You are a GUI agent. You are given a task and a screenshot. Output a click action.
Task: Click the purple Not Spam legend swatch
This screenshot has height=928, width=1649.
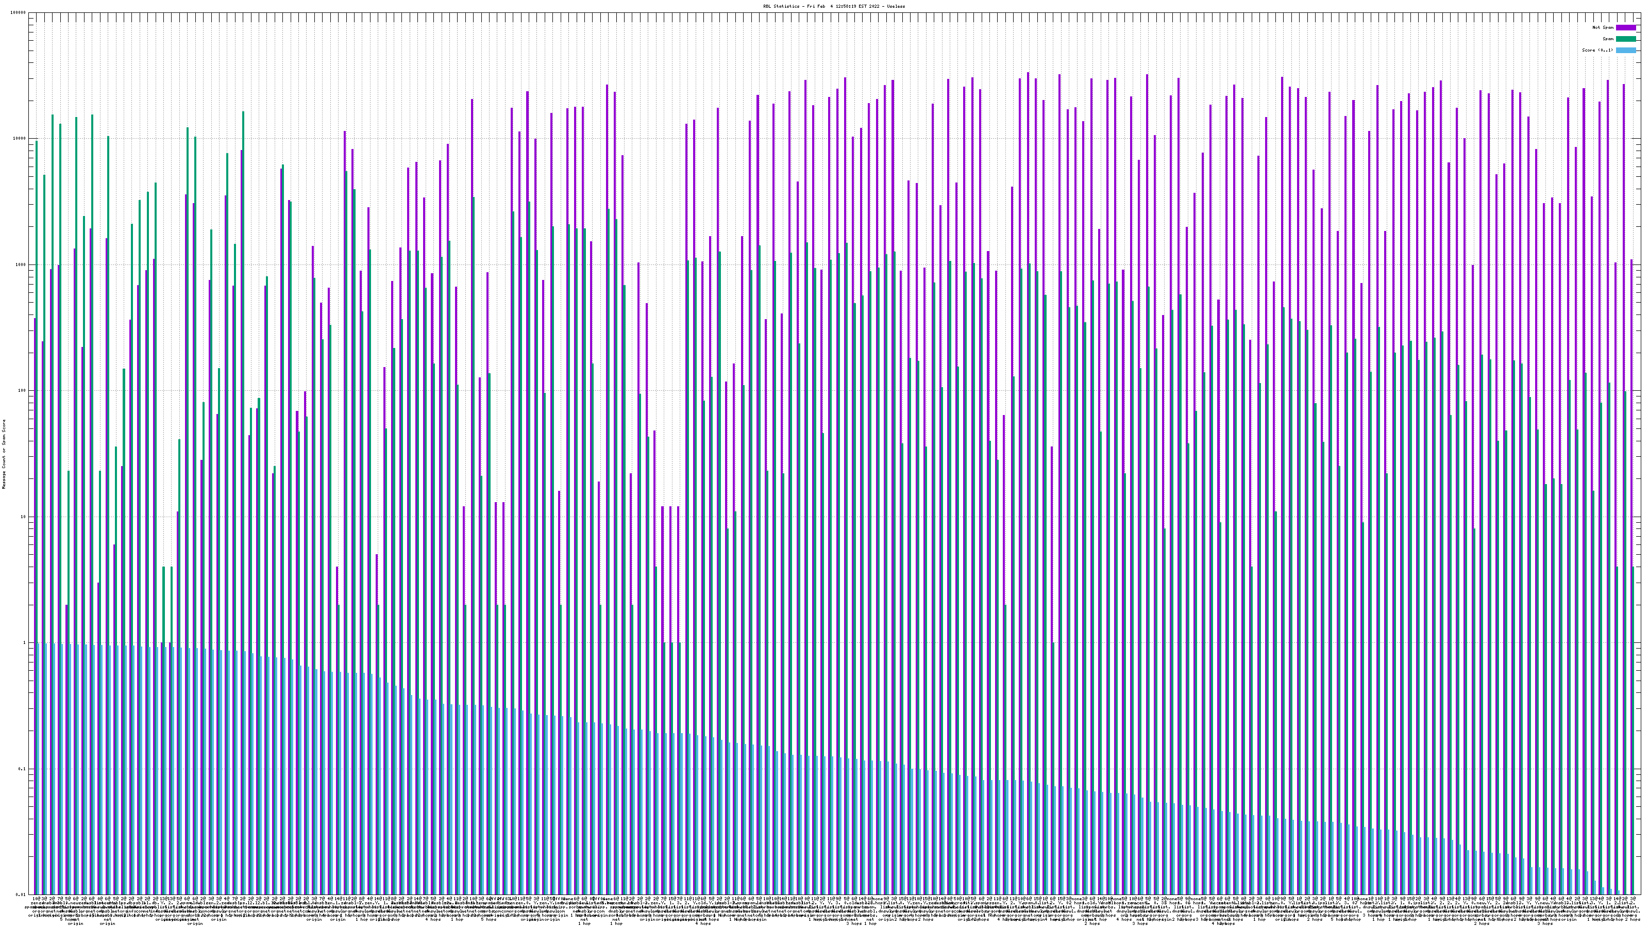(x=1625, y=27)
